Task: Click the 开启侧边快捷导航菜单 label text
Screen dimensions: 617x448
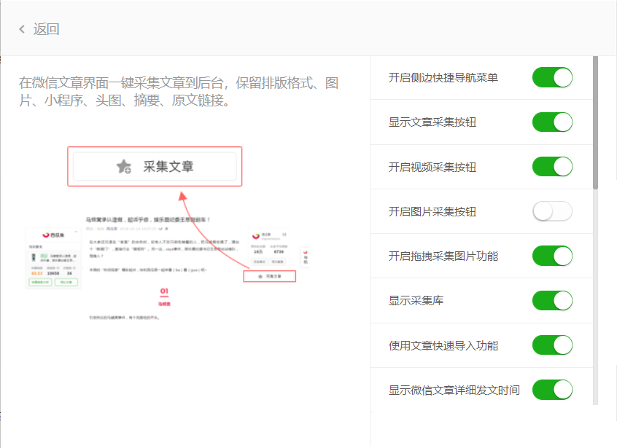Action: [x=443, y=77]
